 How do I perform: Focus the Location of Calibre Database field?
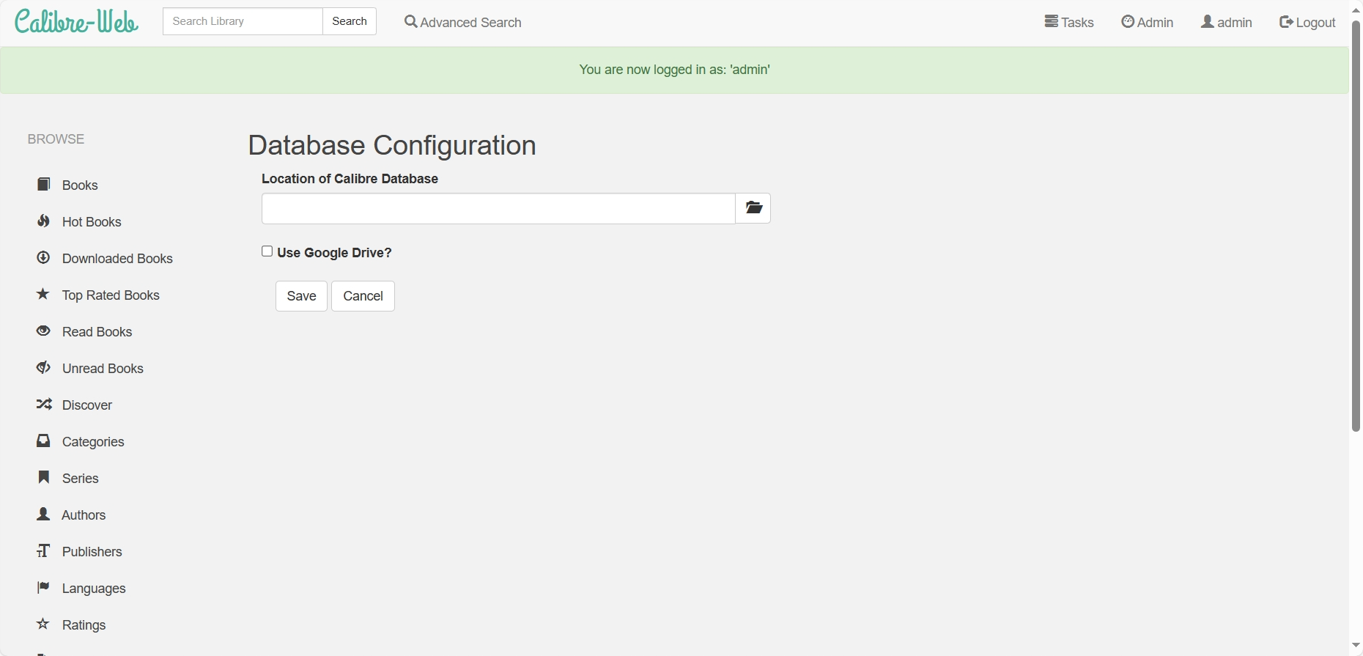click(x=498, y=209)
